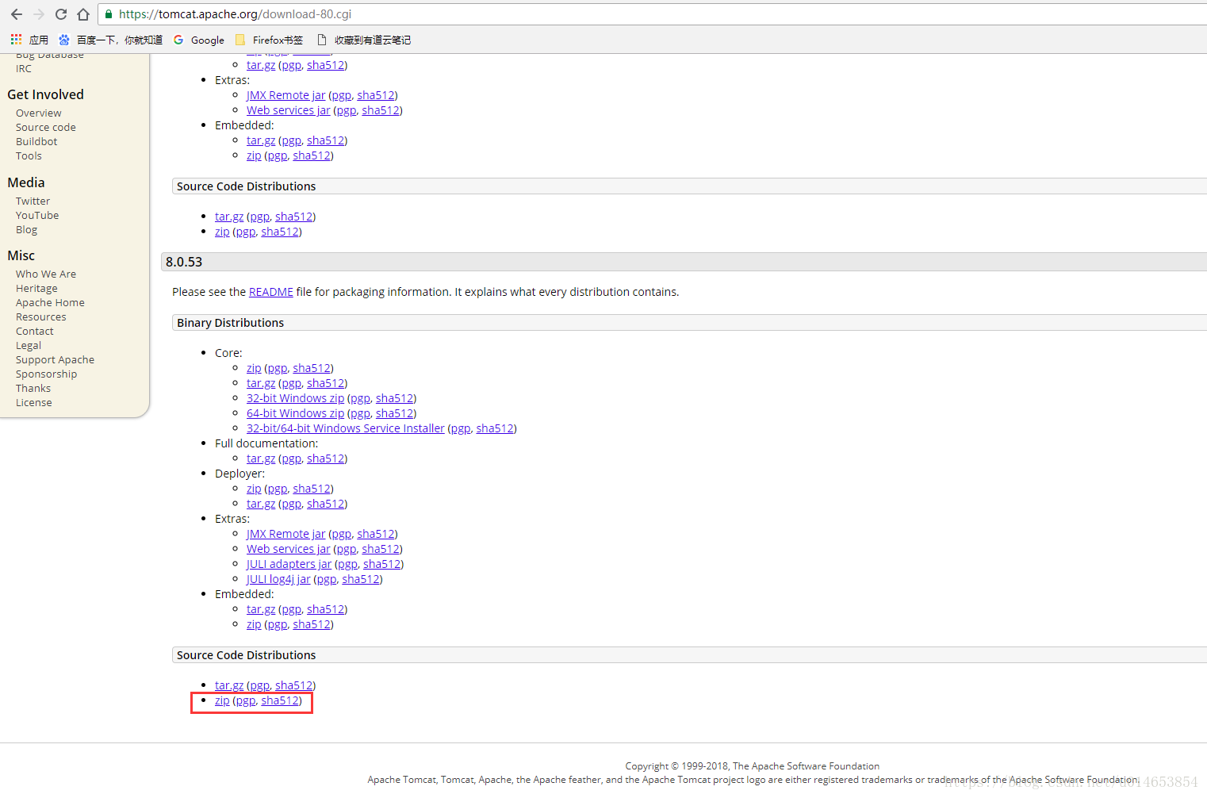Download the JULI log4j jar
This screenshot has width=1207, height=798.
pos(278,579)
